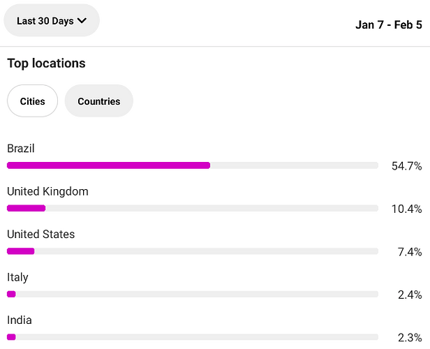Click the India progress bar
The height and width of the screenshot is (349, 430).
193,337
